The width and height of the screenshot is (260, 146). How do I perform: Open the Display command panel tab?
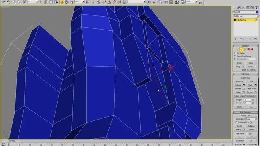coord(252,8)
